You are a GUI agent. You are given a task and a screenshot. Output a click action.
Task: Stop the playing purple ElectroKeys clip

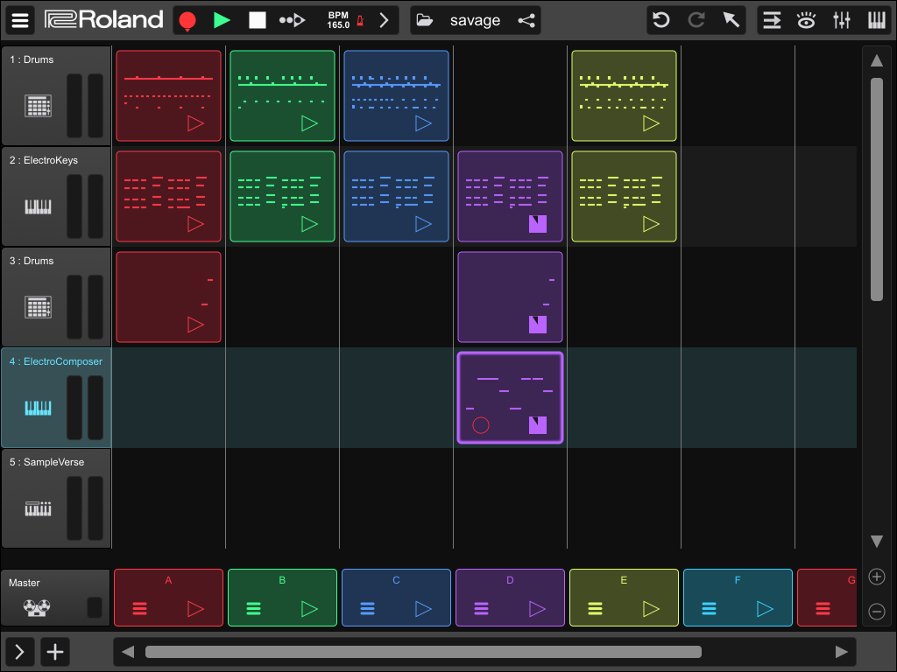click(x=538, y=224)
